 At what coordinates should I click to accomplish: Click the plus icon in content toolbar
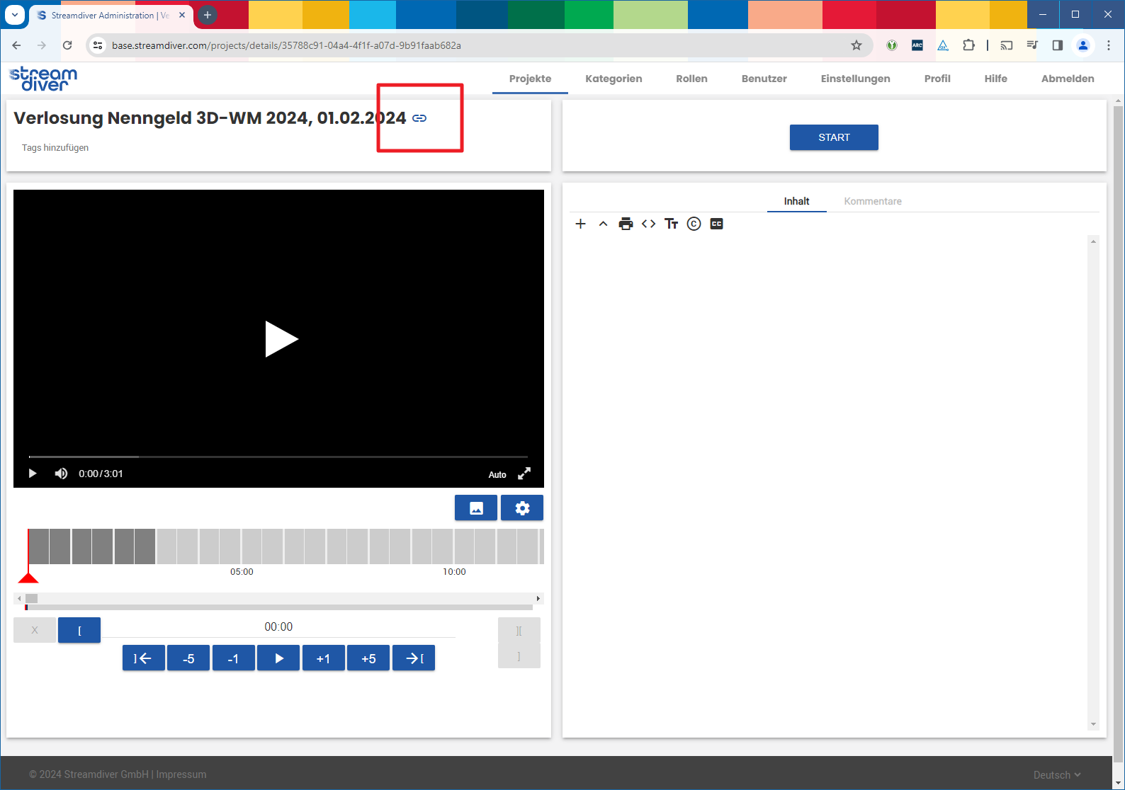580,224
